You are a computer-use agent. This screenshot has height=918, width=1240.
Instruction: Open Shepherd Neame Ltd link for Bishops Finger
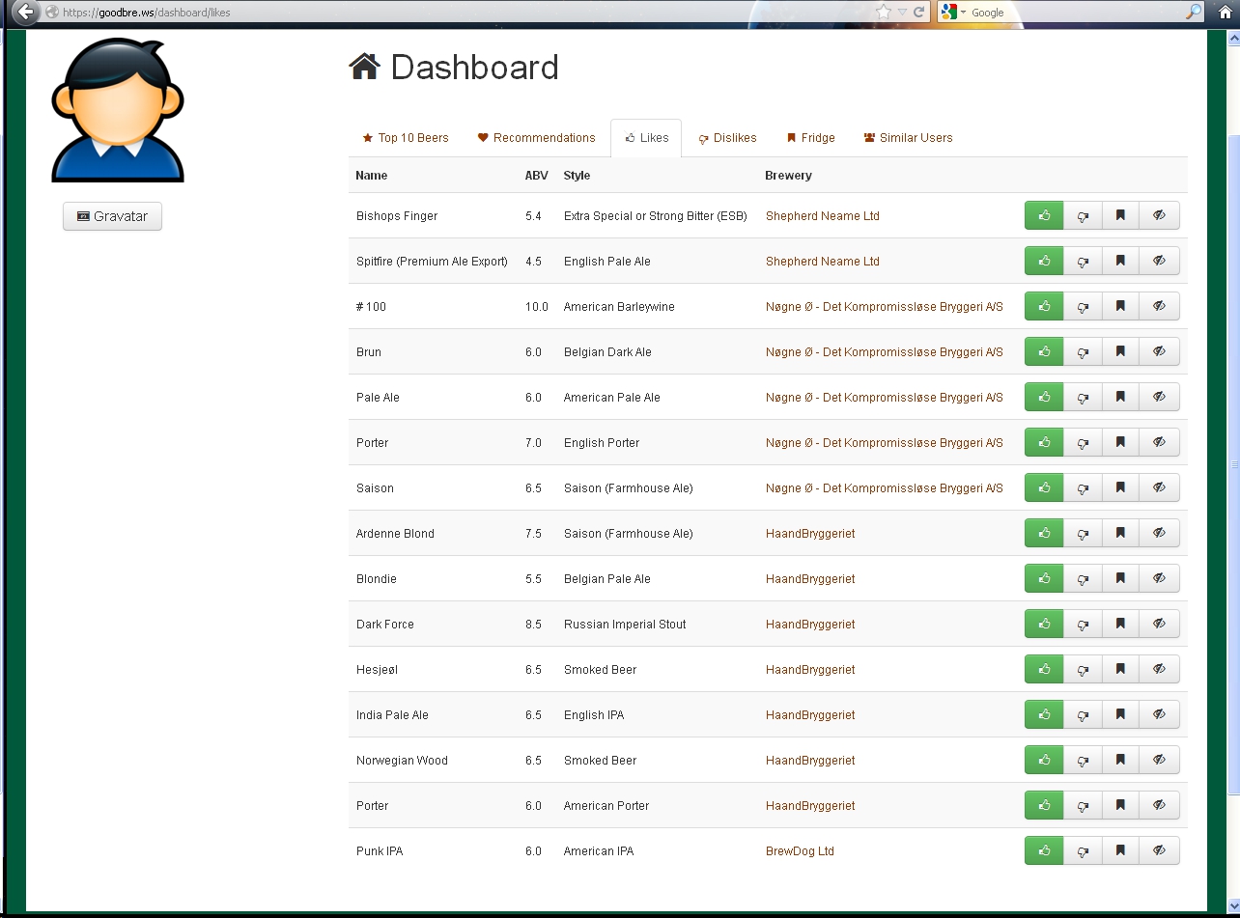pyautogui.click(x=823, y=216)
